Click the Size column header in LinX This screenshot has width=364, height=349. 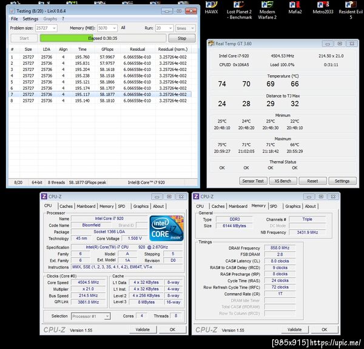pos(29,49)
